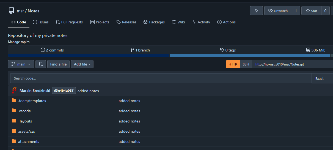Open added notes commit in .vscode row
Viewport: 333px width, 150px height.
(130, 111)
